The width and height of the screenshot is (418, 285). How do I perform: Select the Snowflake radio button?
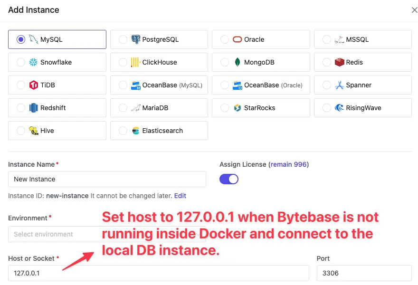click(21, 62)
